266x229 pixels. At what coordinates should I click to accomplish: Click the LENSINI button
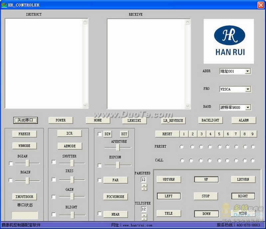[134, 120]
